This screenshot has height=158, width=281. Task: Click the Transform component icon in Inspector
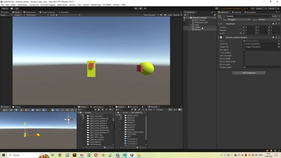[221, 24]
